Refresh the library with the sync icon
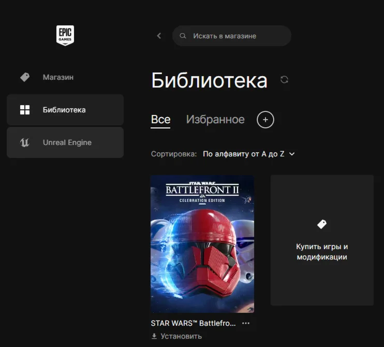Viewport: 384px width, 347px height. (284, 80)
